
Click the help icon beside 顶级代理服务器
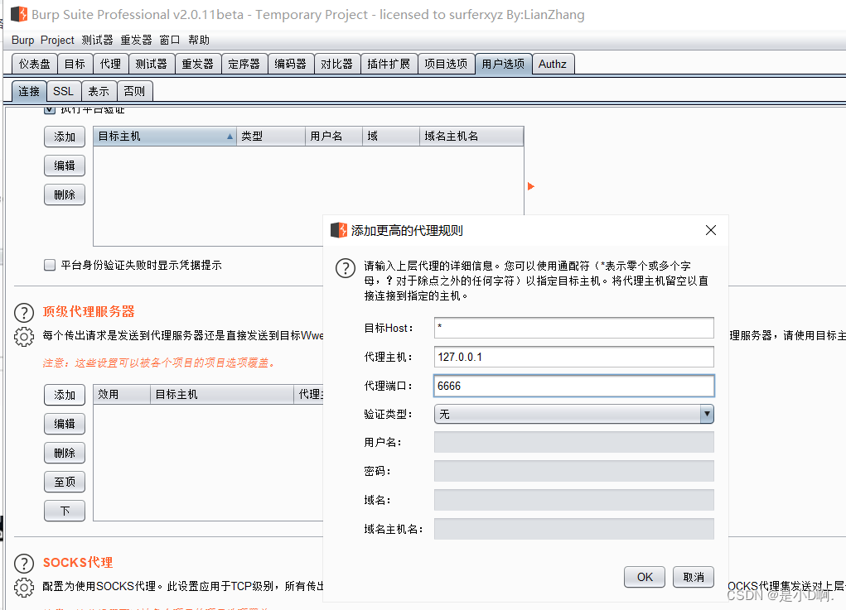pos(24,313)
